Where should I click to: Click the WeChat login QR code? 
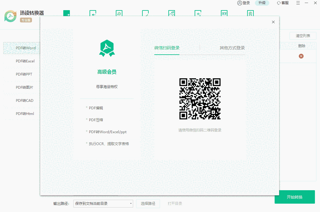pos(200,99)
